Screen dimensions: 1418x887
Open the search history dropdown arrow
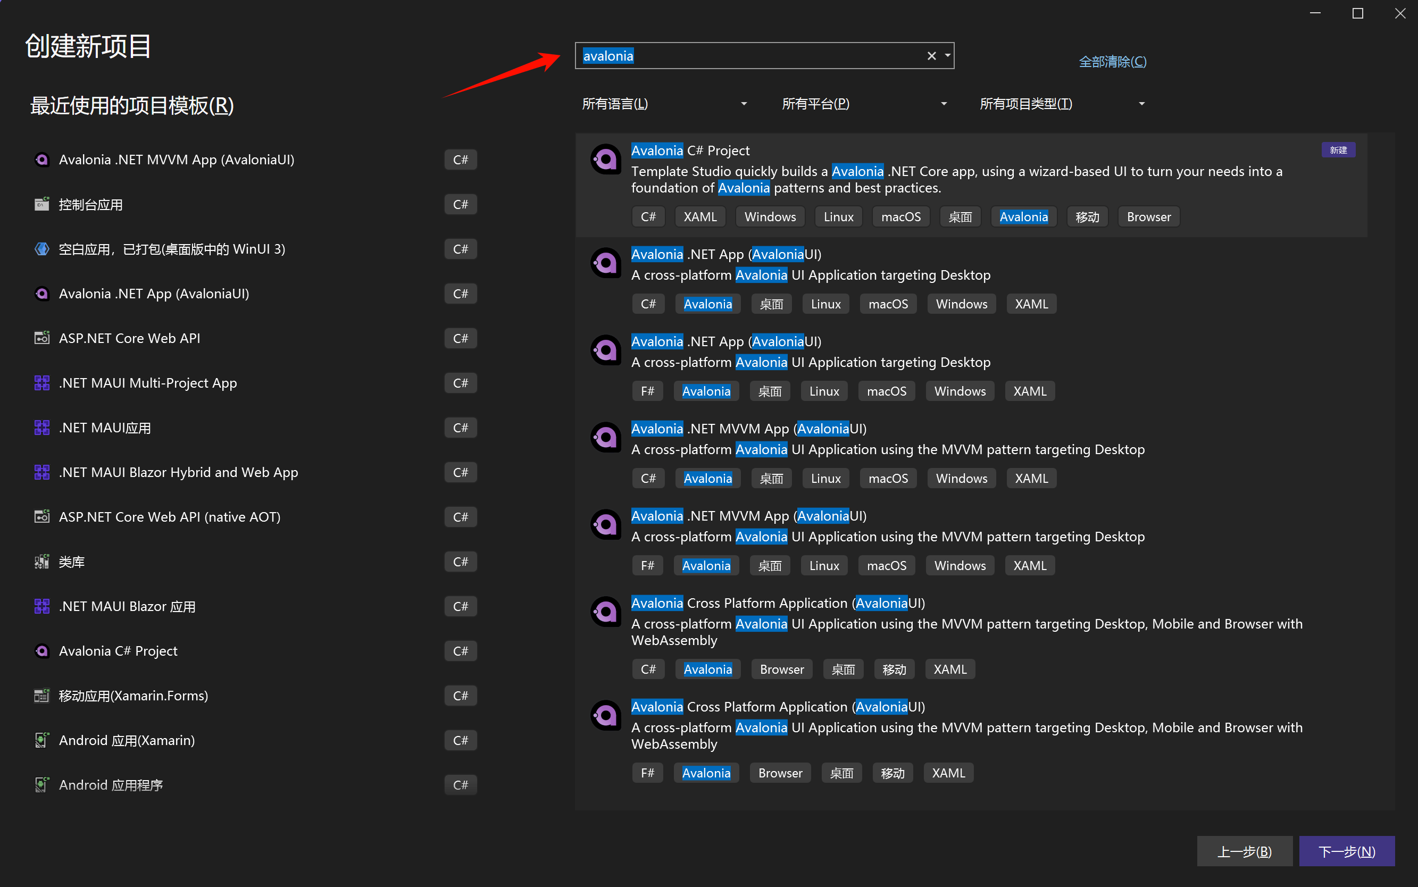point(947,56)
